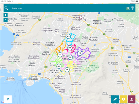This screenshot has height=104, width=139.
Task: Open the map filter list icon
Action: [x=128, y=8]
